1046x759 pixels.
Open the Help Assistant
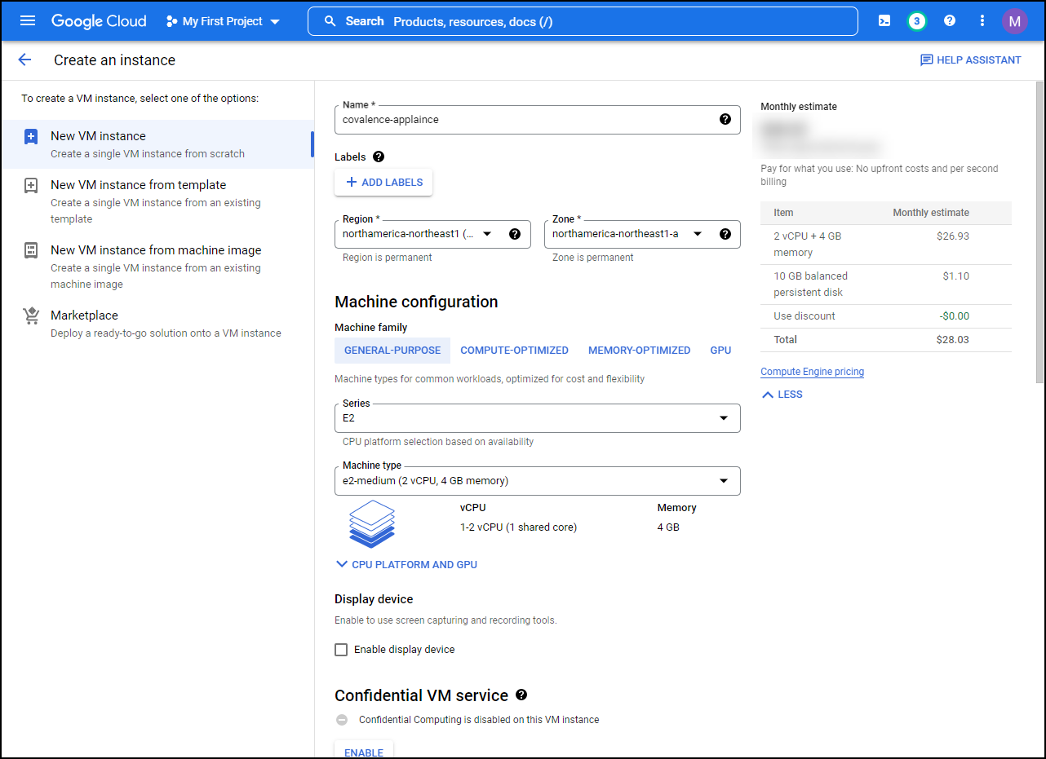(x=970, y=60)
